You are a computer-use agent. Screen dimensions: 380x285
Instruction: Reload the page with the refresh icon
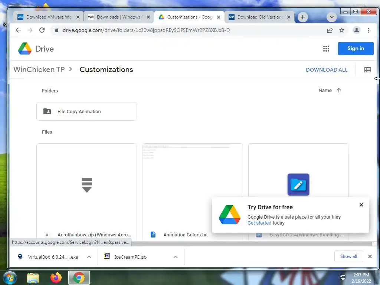pyautogui.click(x=42, y=30)
